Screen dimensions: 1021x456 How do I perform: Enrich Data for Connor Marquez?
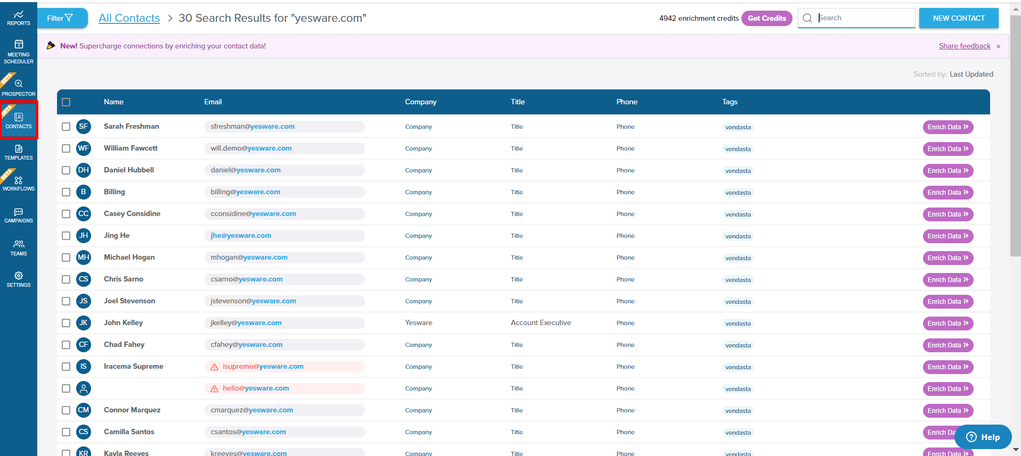[948, 411]
